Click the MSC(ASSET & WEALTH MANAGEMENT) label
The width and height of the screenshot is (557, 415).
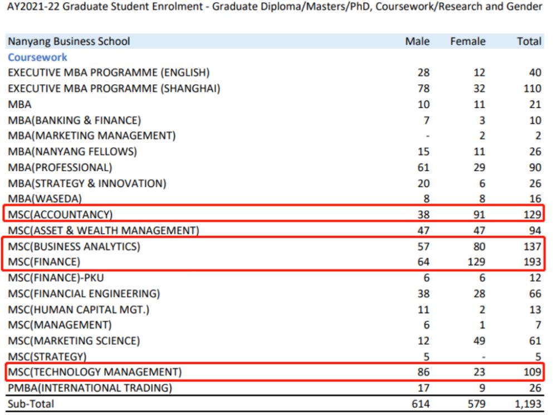[x=103, y=231]
